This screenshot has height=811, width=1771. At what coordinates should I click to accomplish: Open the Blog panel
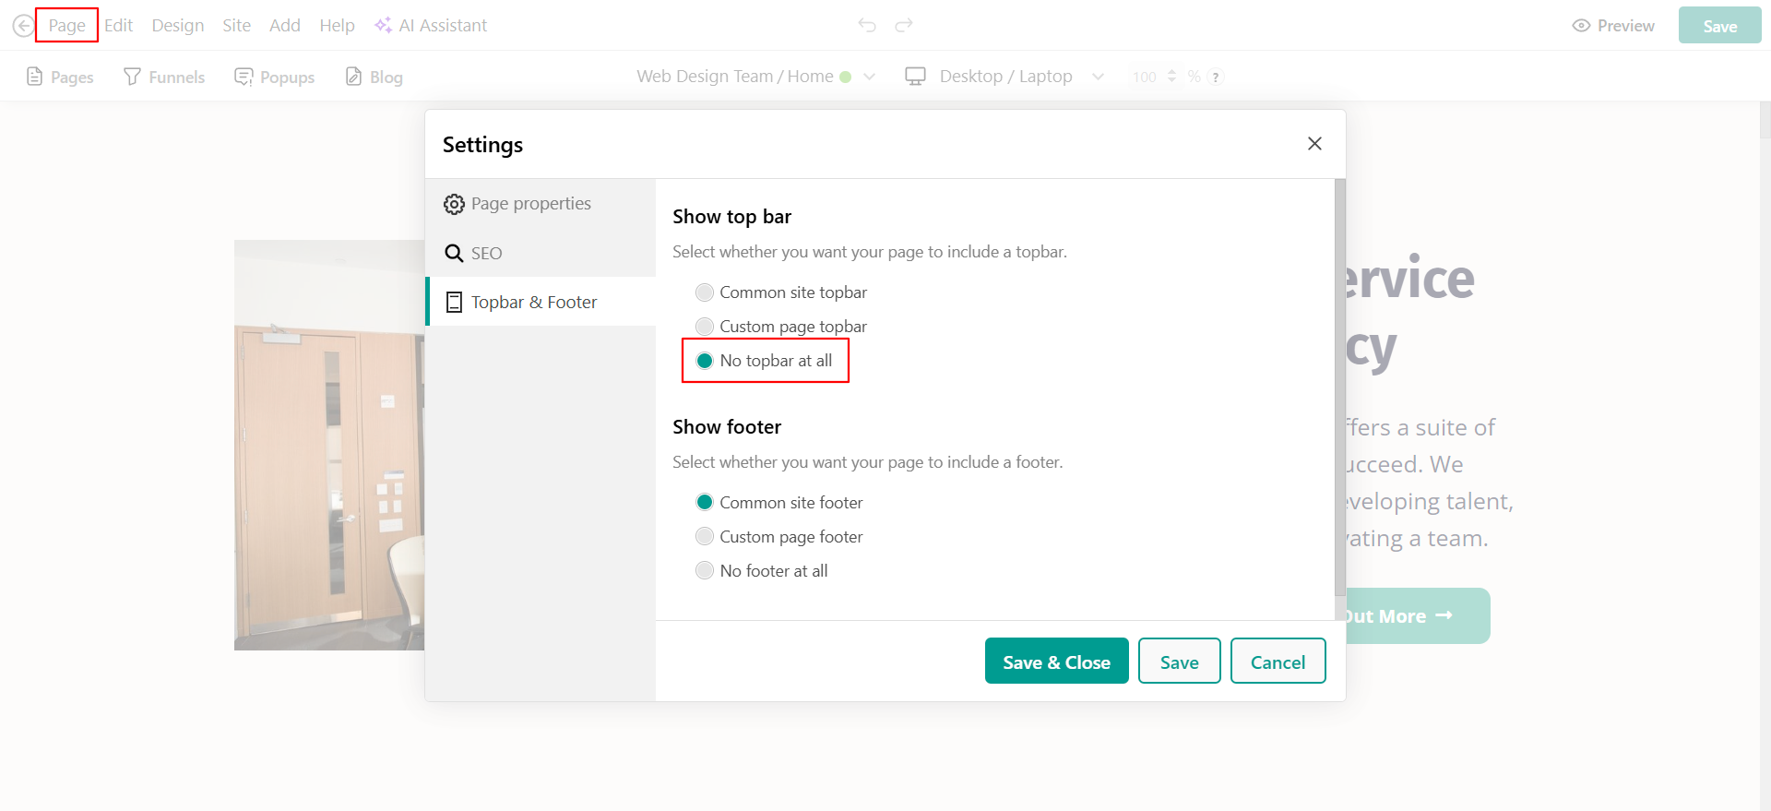[374, 77]
